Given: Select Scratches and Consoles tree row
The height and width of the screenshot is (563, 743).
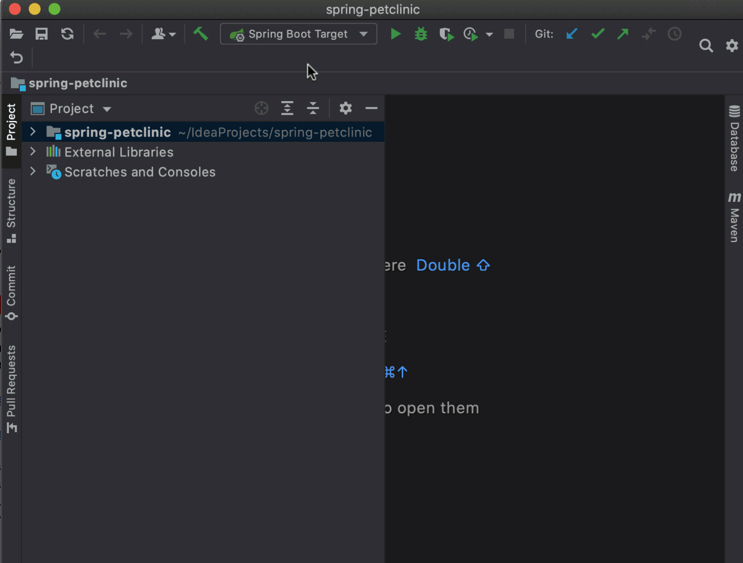Looking at the screenshot, I should (x=203, y=172).
